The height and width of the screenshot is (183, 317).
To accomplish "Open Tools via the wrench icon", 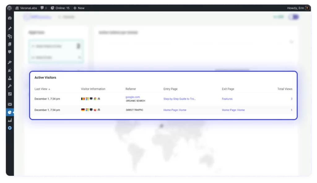I will tap(10, 86).
